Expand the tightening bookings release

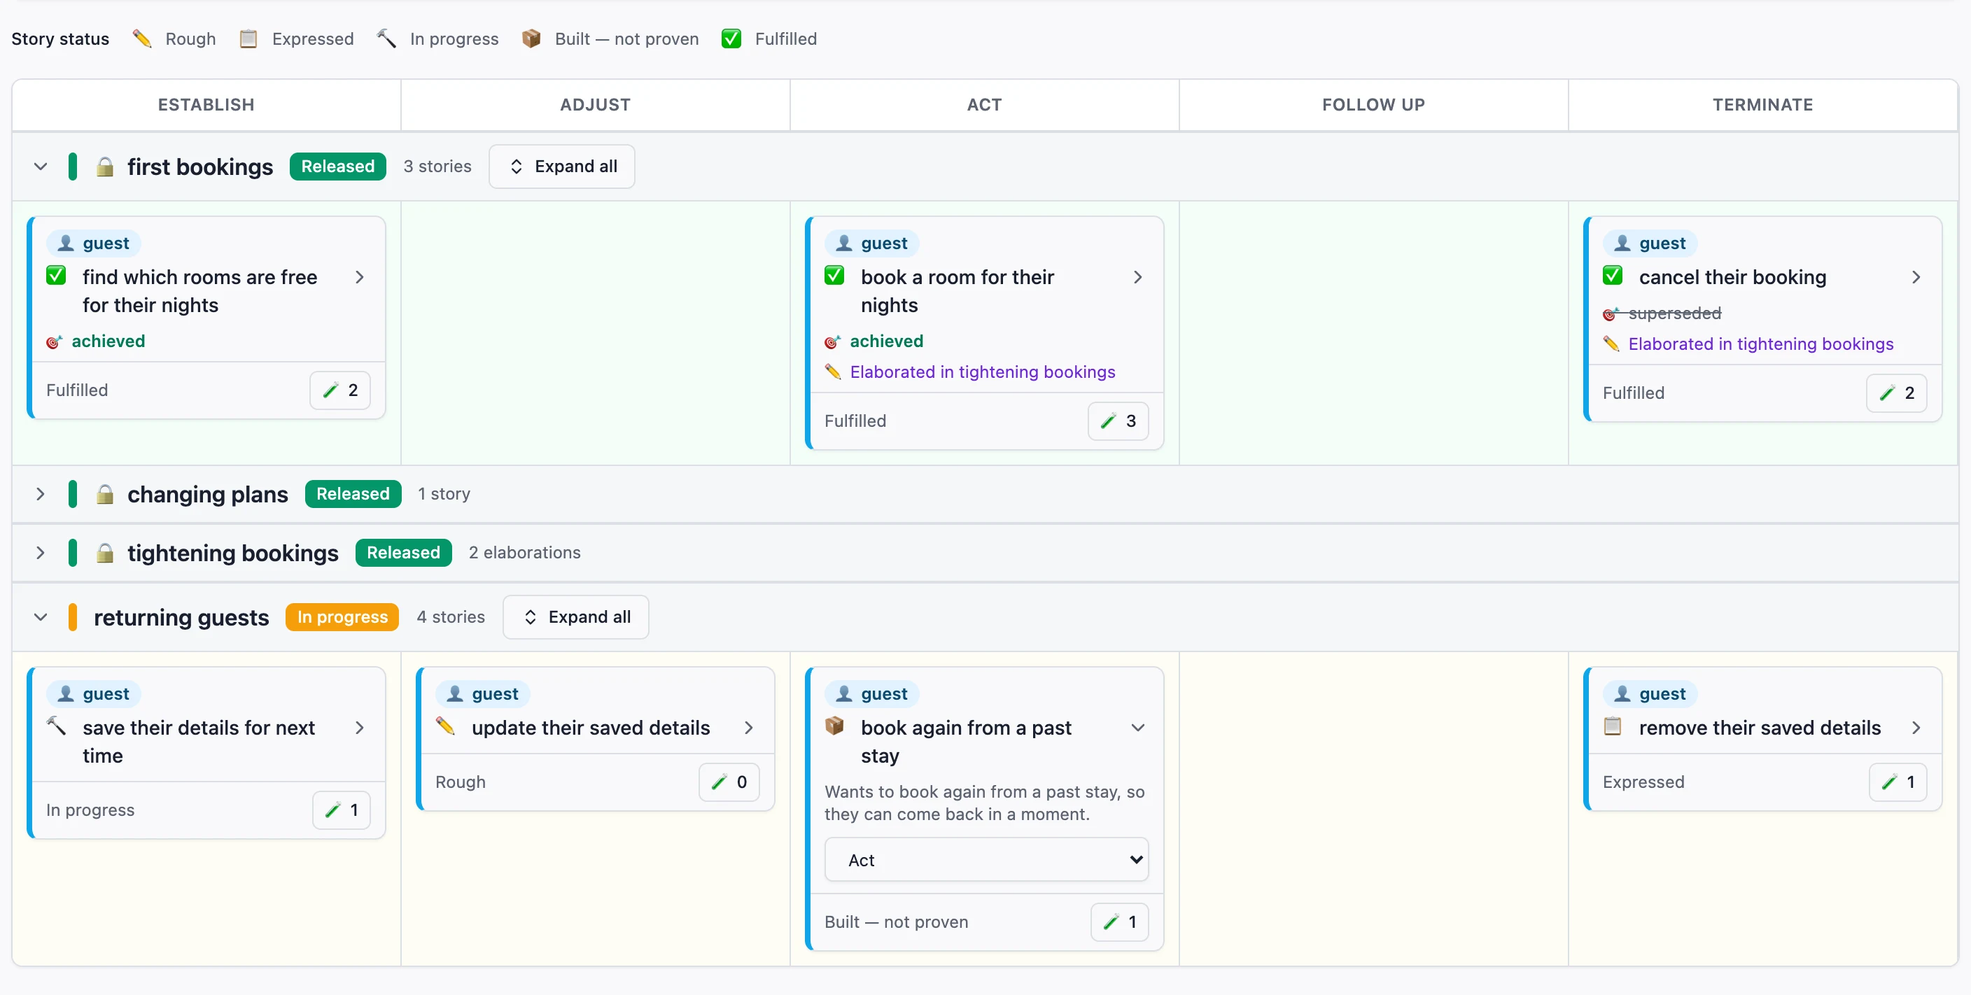(41, 553)
